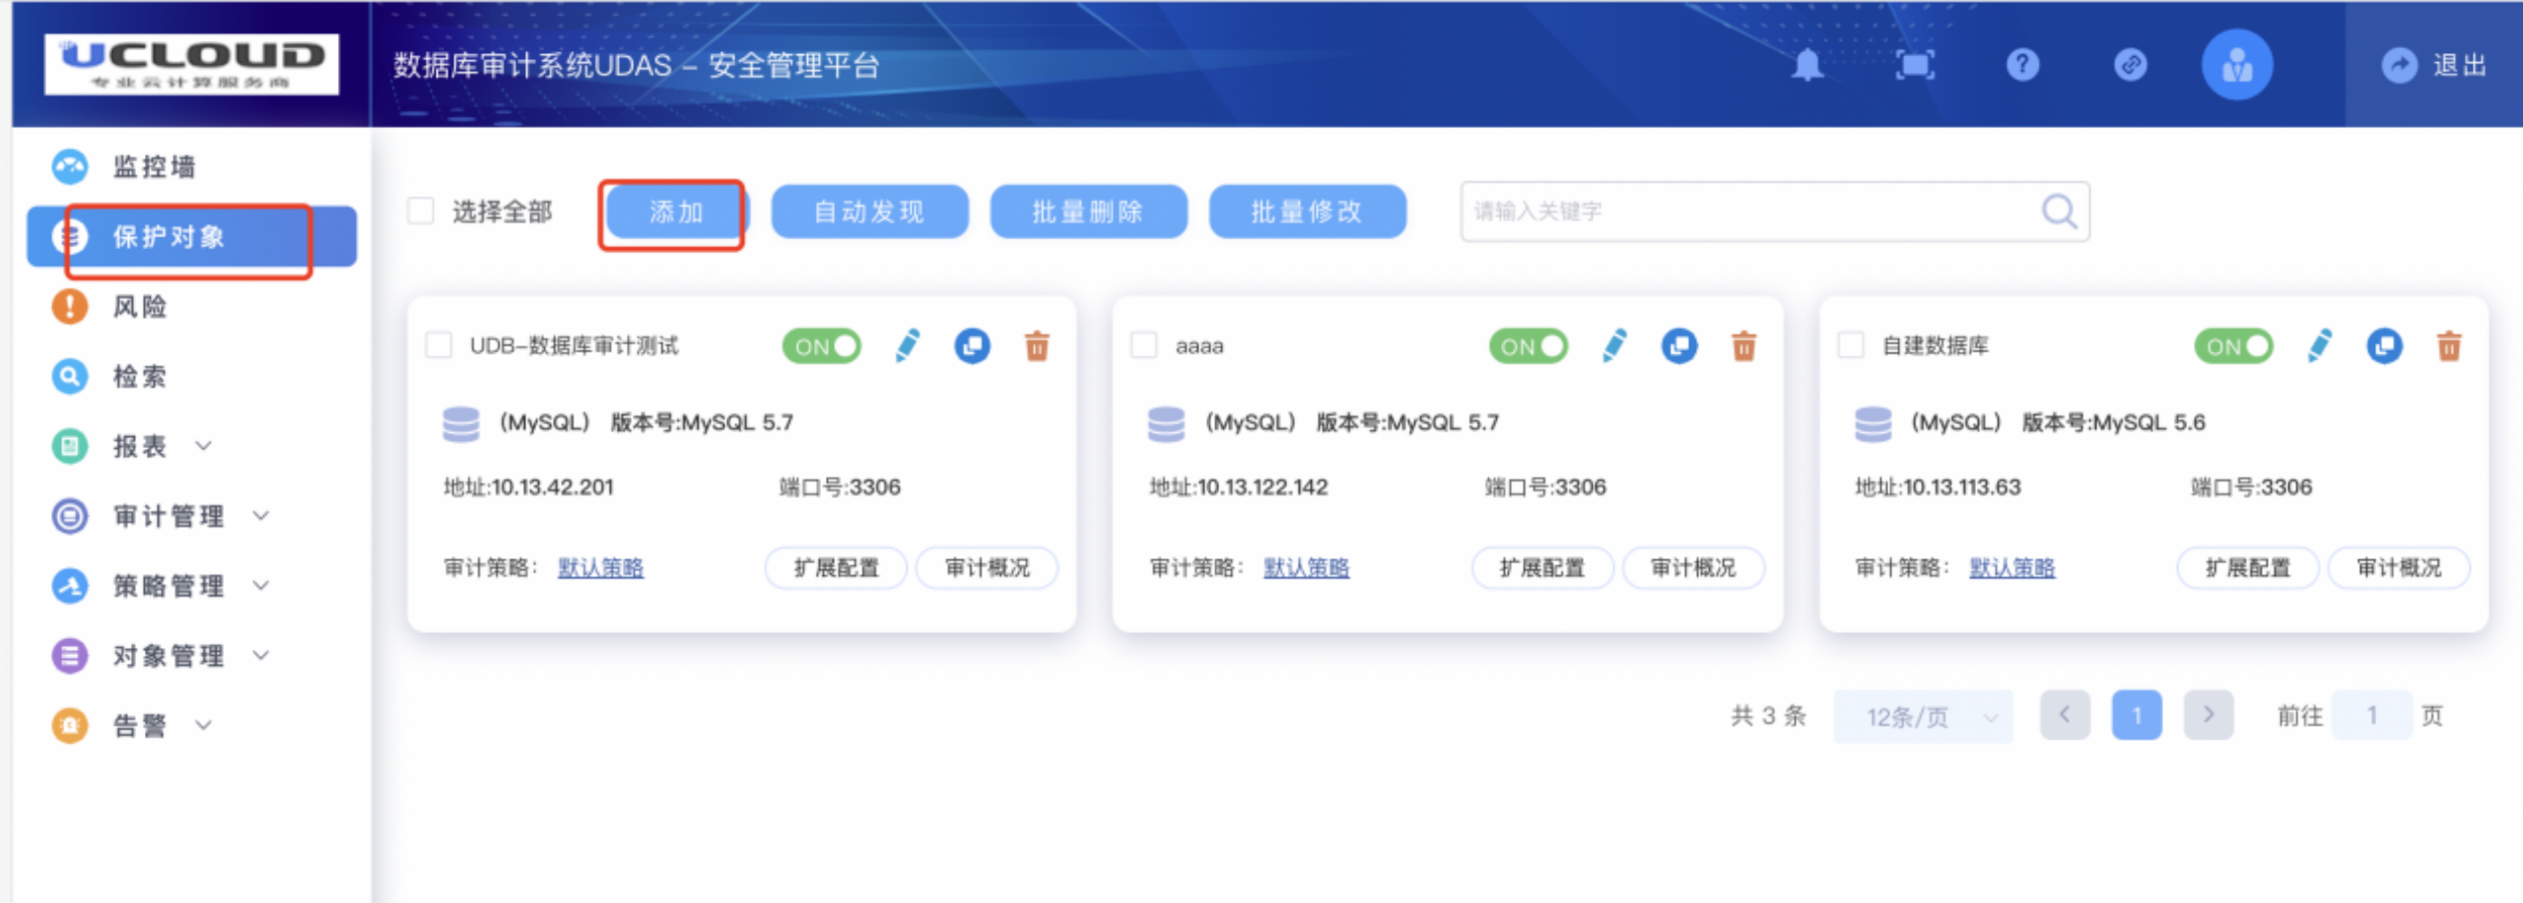Select the aaaa card checkbox

point(1144,345)
